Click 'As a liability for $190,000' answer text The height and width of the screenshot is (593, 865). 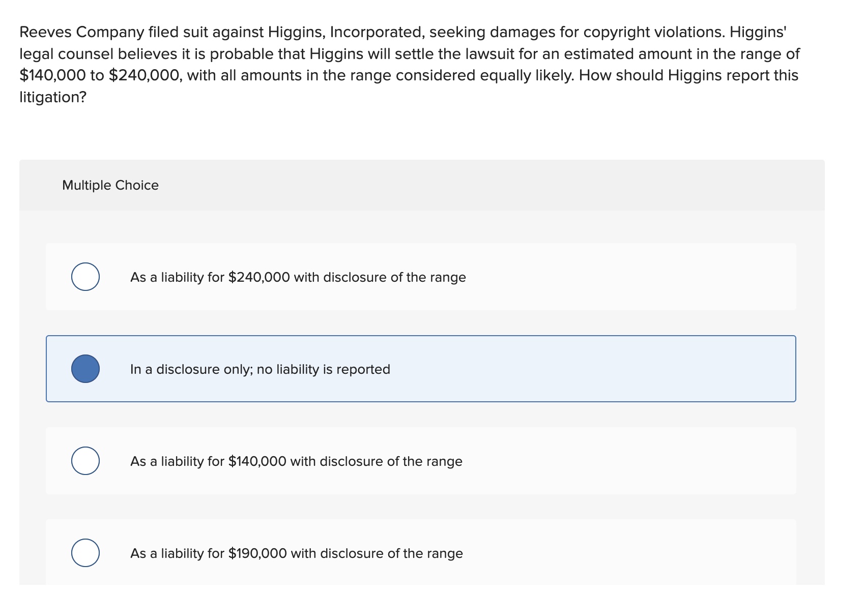pyautogui.click(x=296, y=553)
